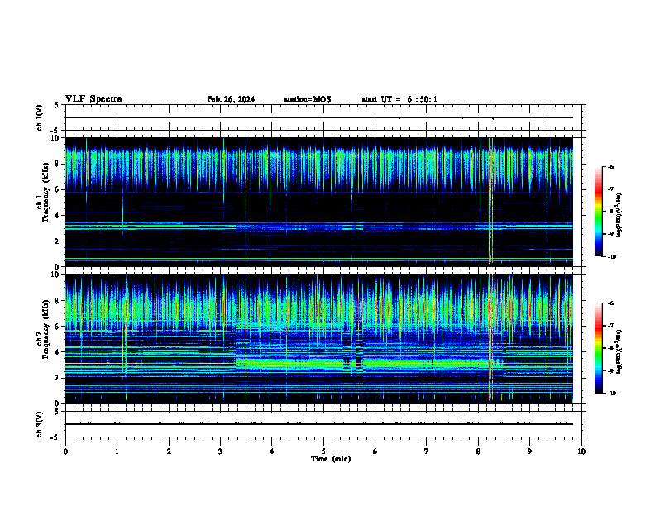Click the "7" minute tick label
The image size is (655, 506).
click(427, 451)
